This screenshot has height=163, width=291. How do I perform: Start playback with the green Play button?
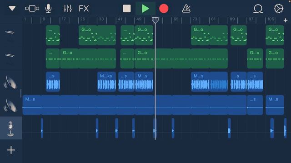[x=145, y=9]
